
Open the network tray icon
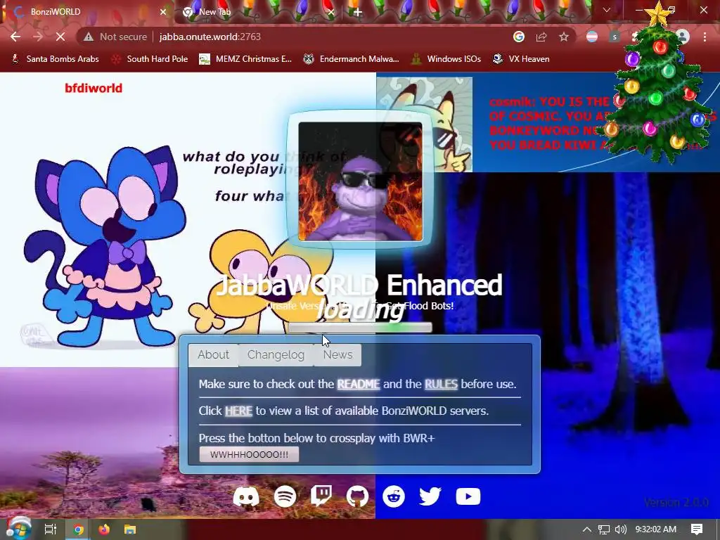(x=604, y=529)
